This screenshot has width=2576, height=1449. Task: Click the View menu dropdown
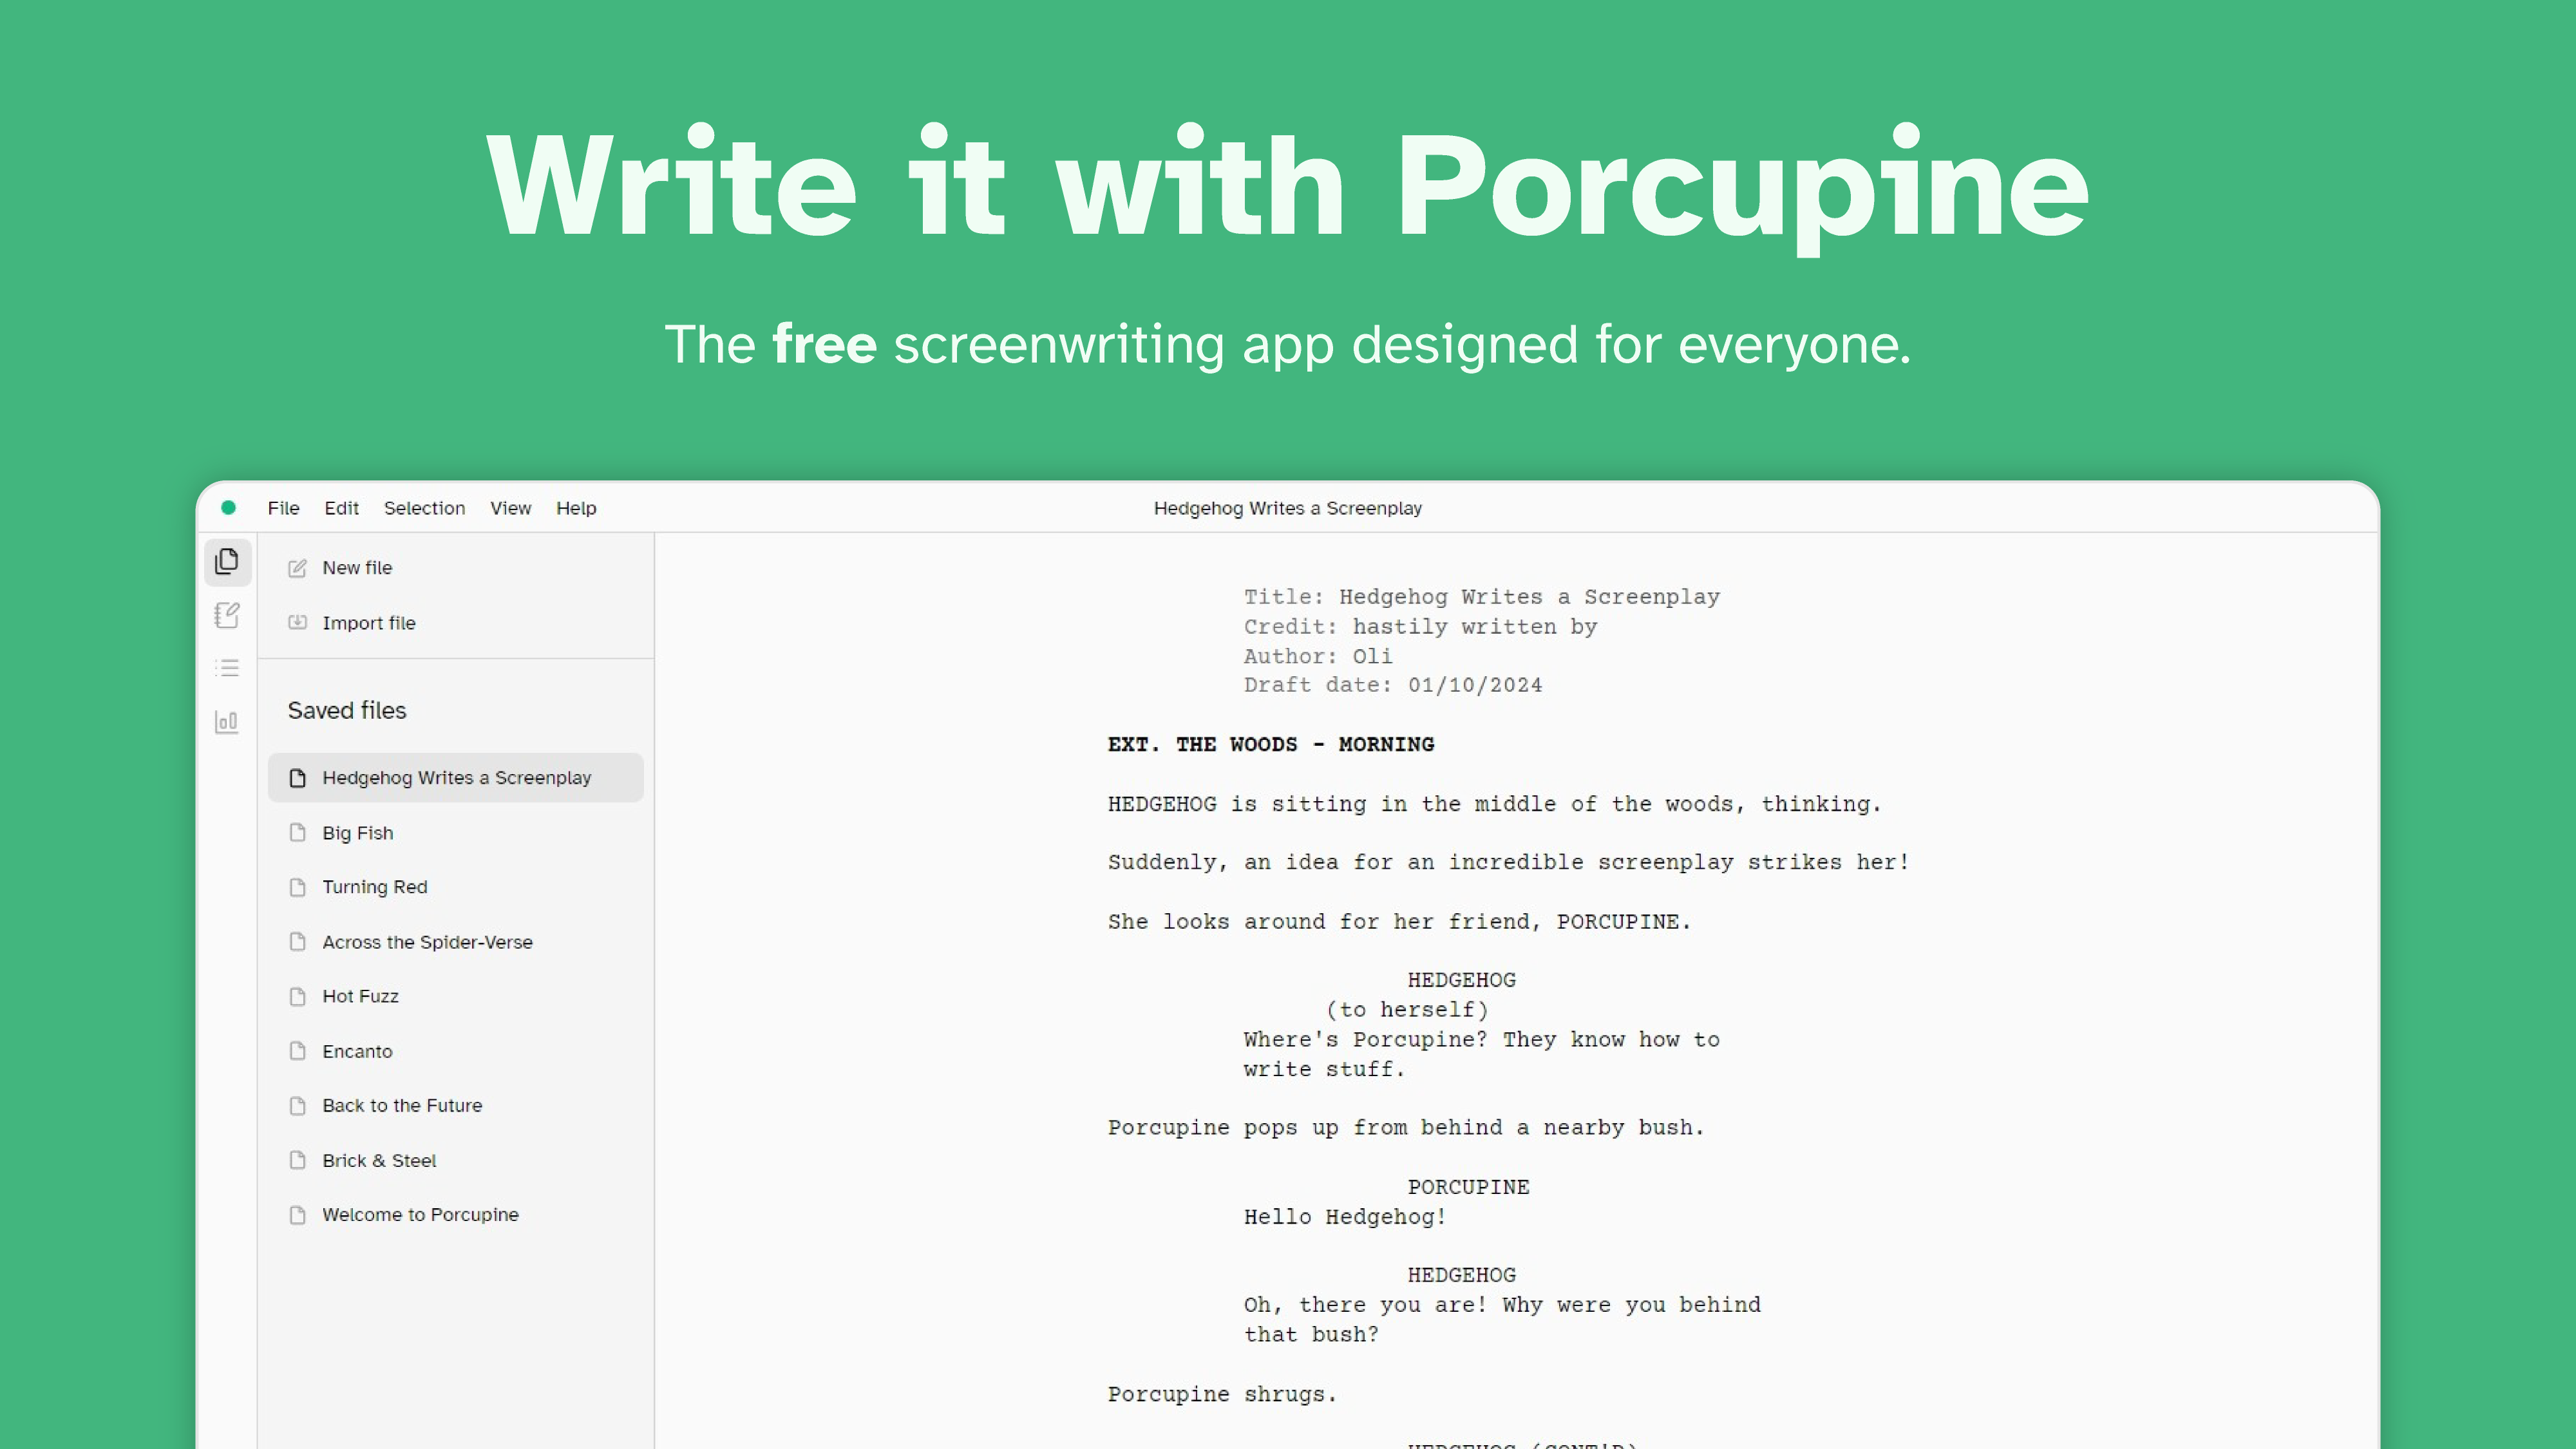click(511, 507)
